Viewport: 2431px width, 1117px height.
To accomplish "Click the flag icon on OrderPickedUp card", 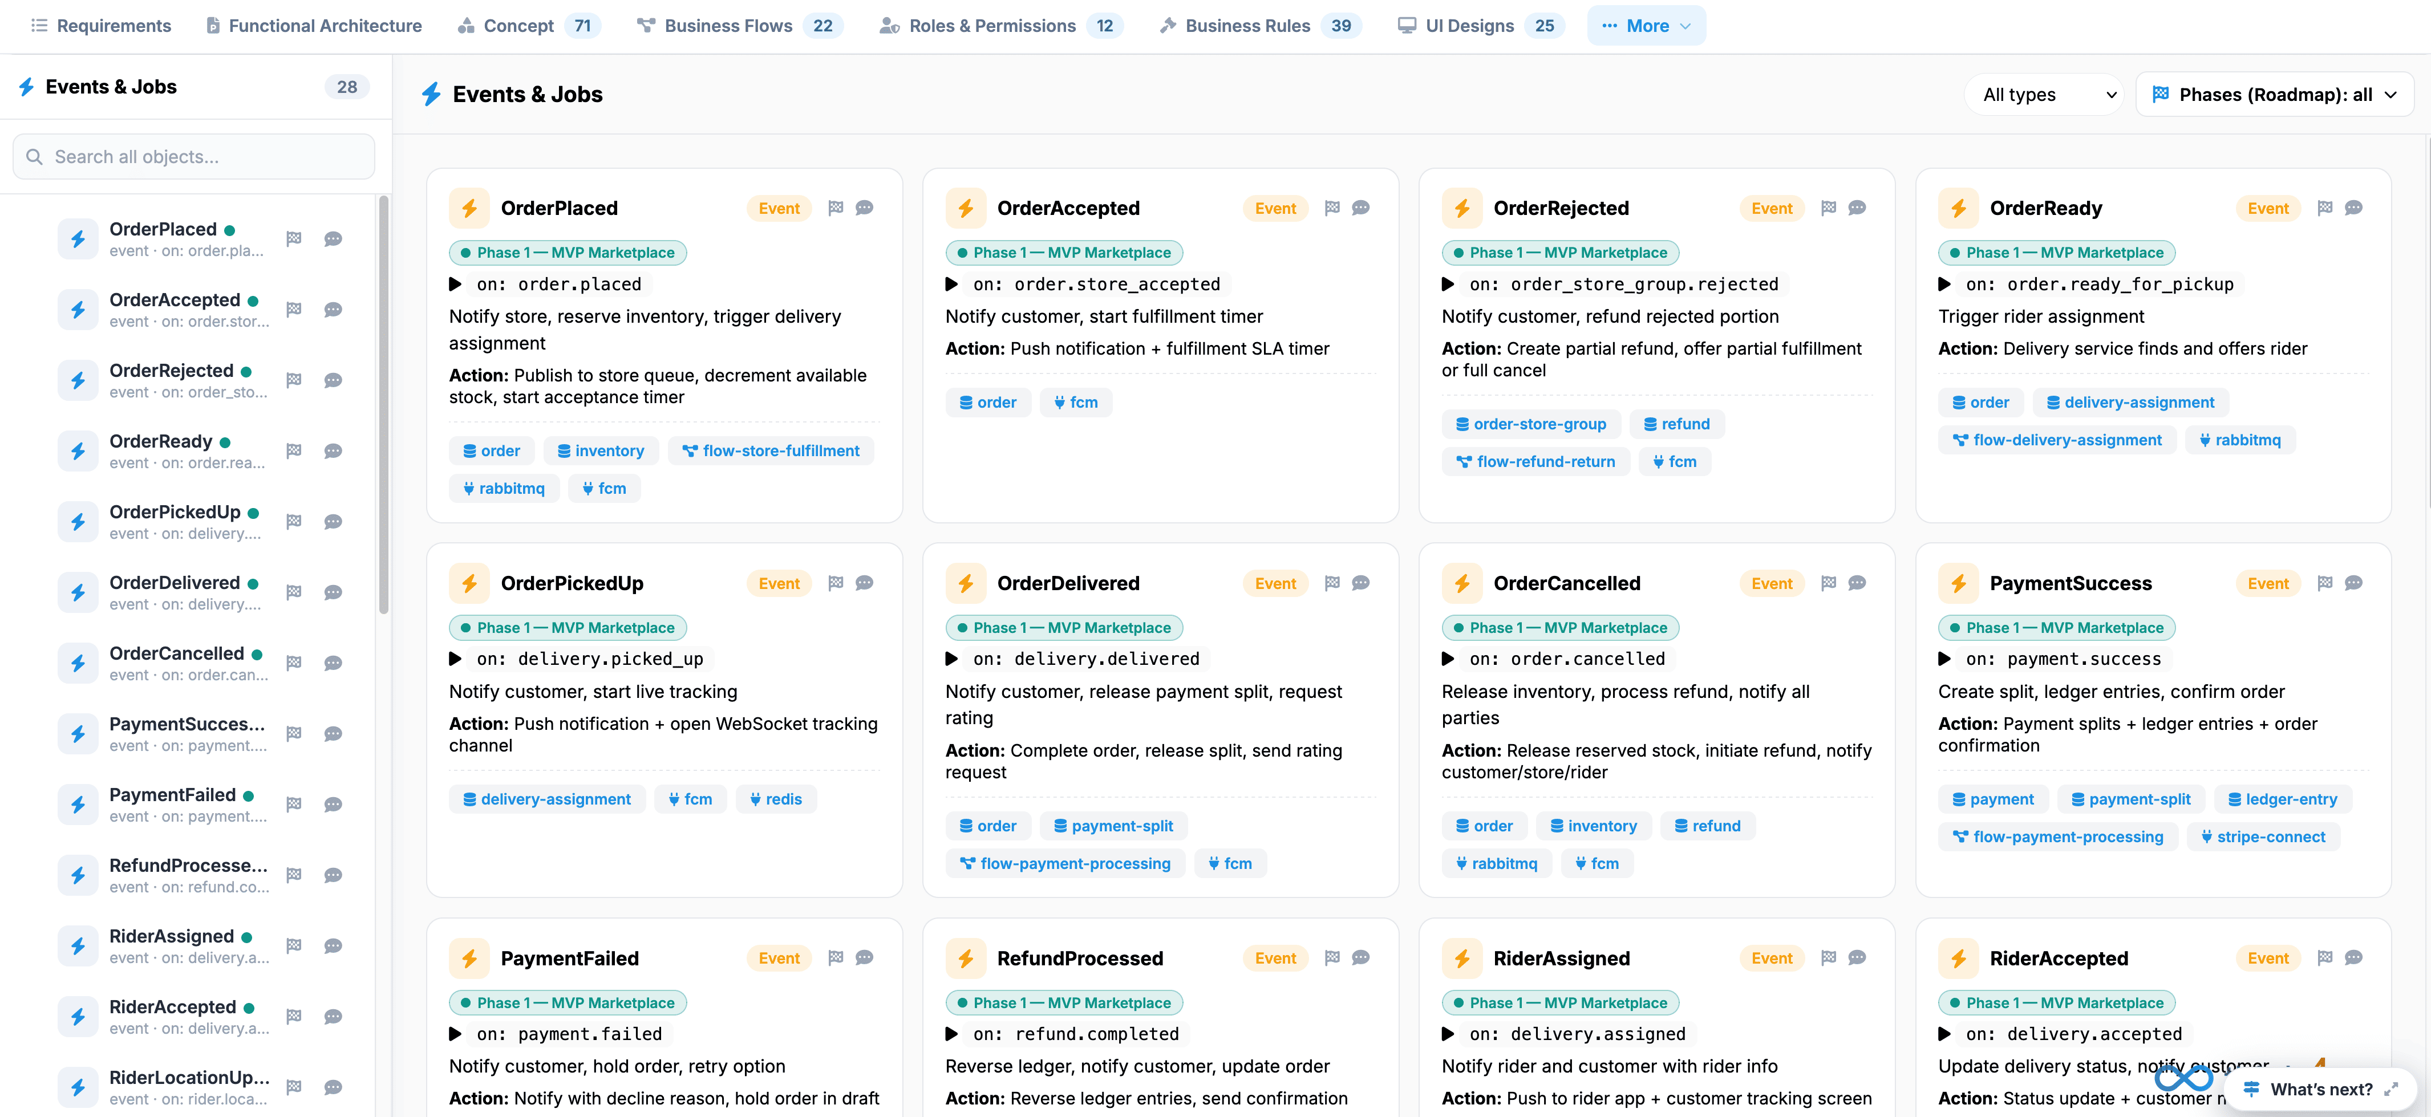I will (835, 583).
